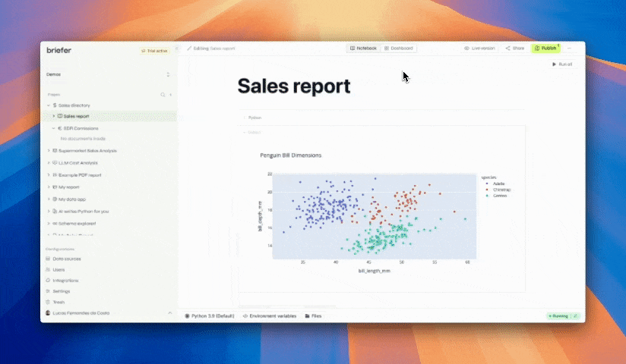
Task: Switch to the Notebook tab
Action: (x=363, y=49)
